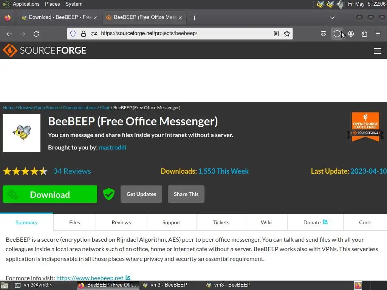The height and width of the screenshot is (290, 387).
Task: Click the padlock site security icon
Action: pyautogui.click(x=84, y=34)
